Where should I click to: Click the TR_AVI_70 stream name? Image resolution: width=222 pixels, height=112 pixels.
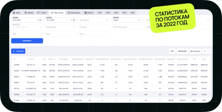31,65
